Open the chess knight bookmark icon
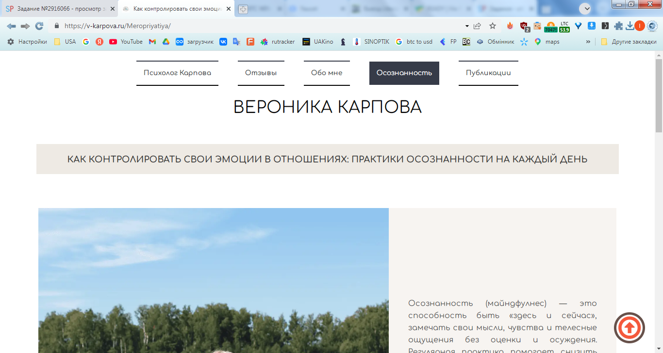This screenshot has height=353, width=663. coord(343,42)
